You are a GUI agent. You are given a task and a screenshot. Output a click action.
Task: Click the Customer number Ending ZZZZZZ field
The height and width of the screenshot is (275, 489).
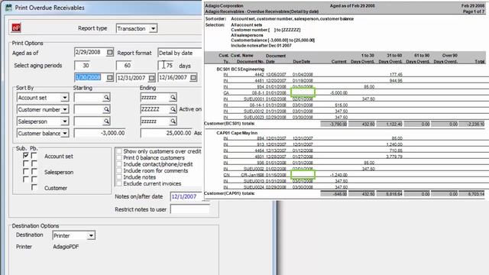click(155, 109)
